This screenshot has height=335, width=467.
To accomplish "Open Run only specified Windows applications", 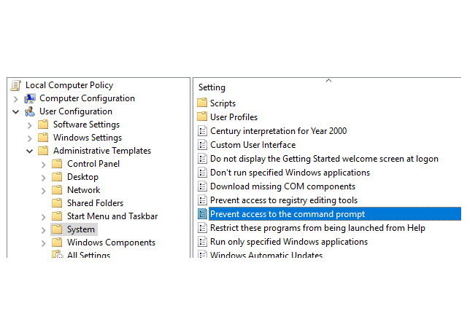I will [x=289, y=242].
